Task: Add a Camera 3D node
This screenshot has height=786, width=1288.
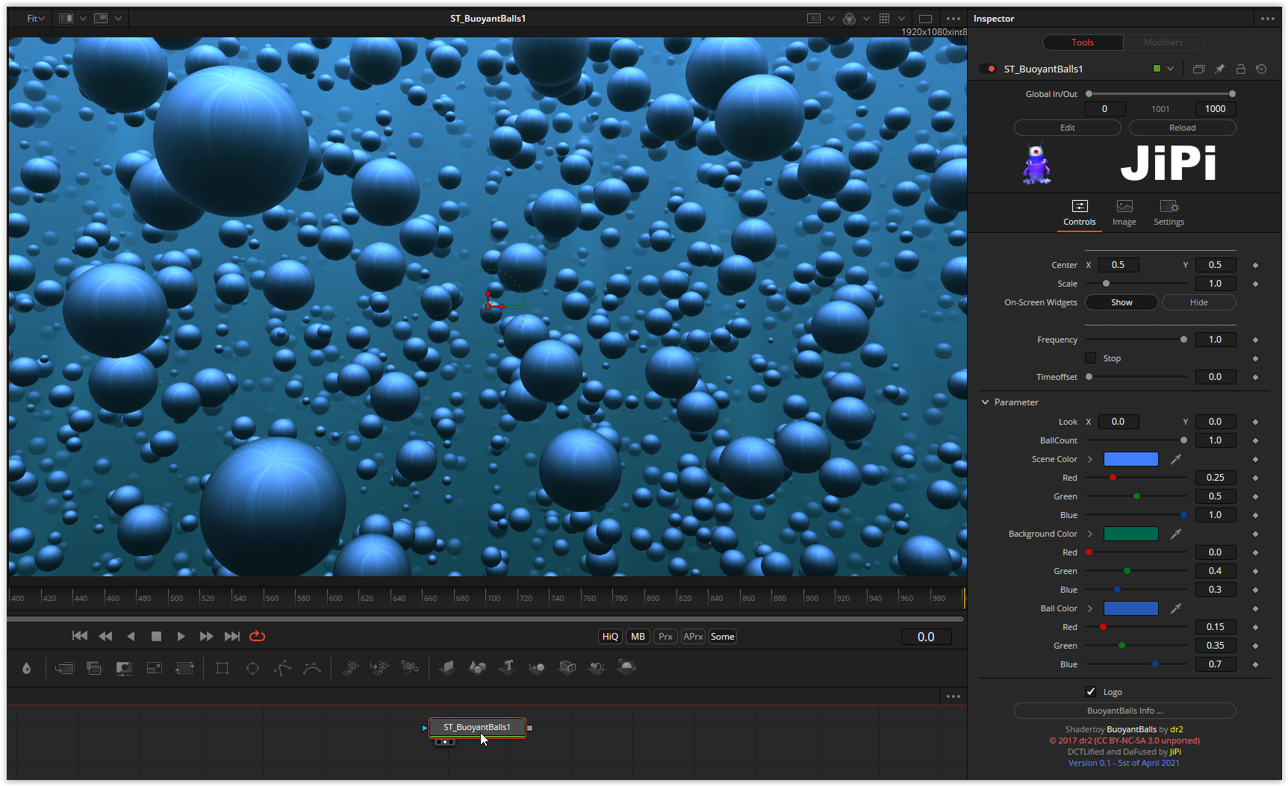Action: click(567, 667)
